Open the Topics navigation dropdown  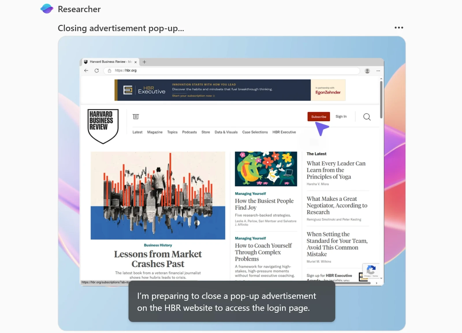coord(172,132)
